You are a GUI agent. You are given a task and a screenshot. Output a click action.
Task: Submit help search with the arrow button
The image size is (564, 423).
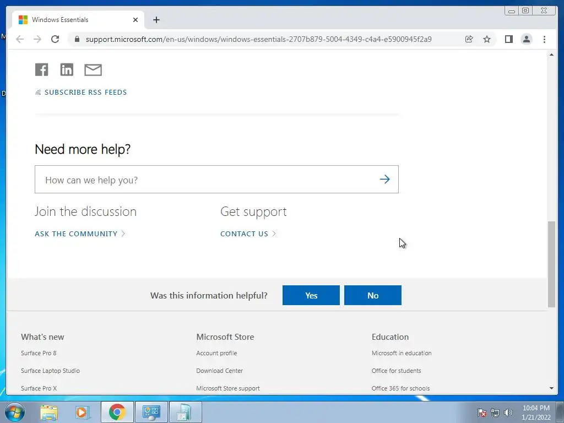(x=385, y=179)
